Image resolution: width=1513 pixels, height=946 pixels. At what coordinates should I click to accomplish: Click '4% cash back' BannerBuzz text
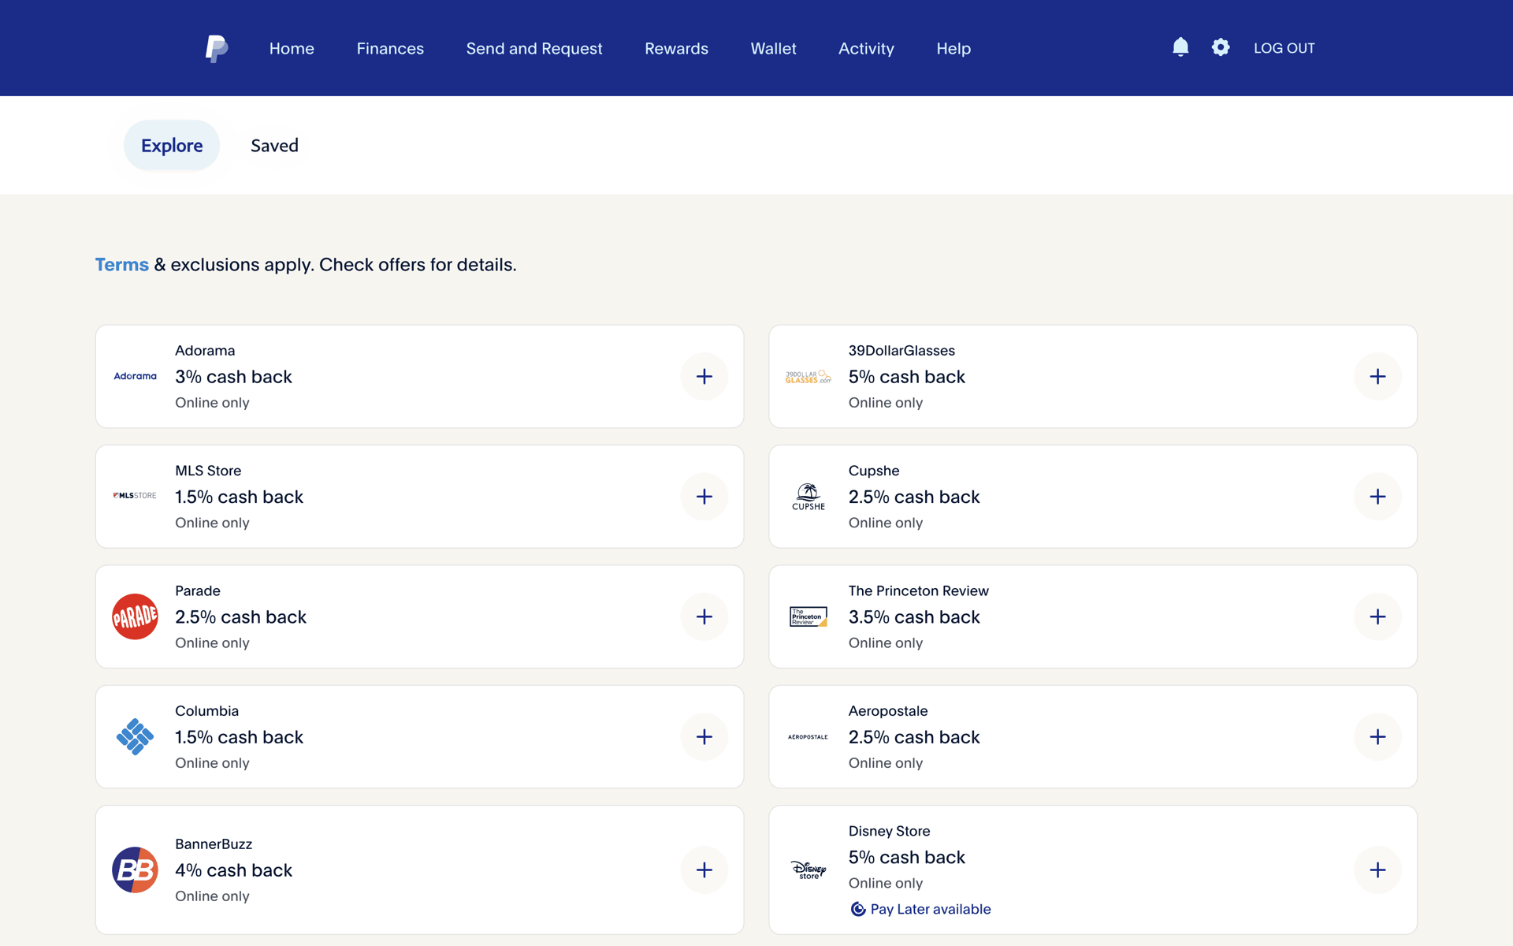tap(233, 870)
